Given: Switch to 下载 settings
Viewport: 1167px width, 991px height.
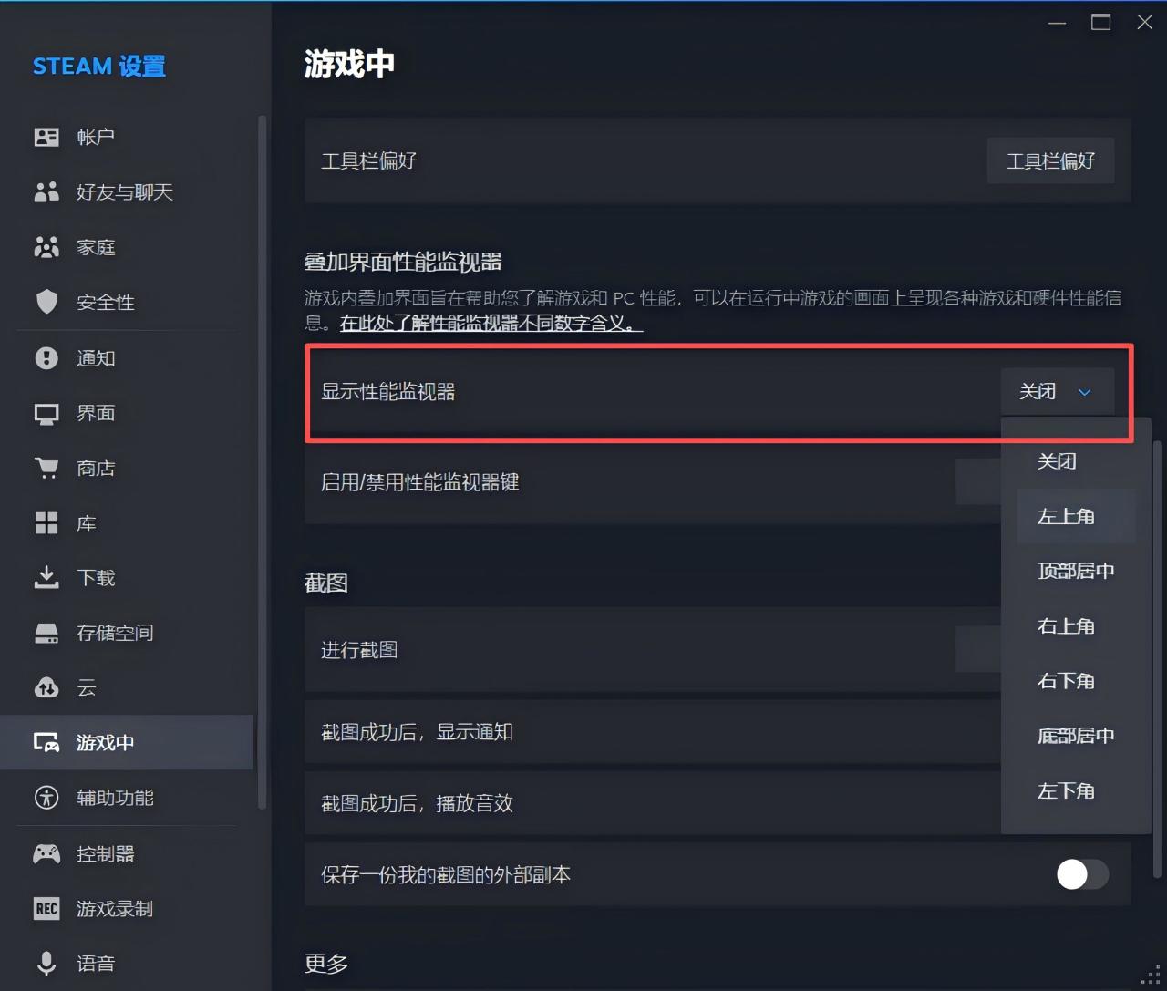Looking at the screenshot, I should coord(128,578).
